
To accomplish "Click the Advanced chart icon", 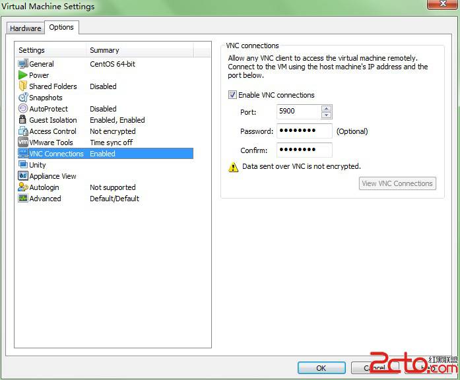I will [x=23, y=198].
